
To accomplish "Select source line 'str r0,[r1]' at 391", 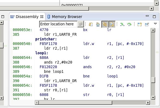I will [56, 90].
